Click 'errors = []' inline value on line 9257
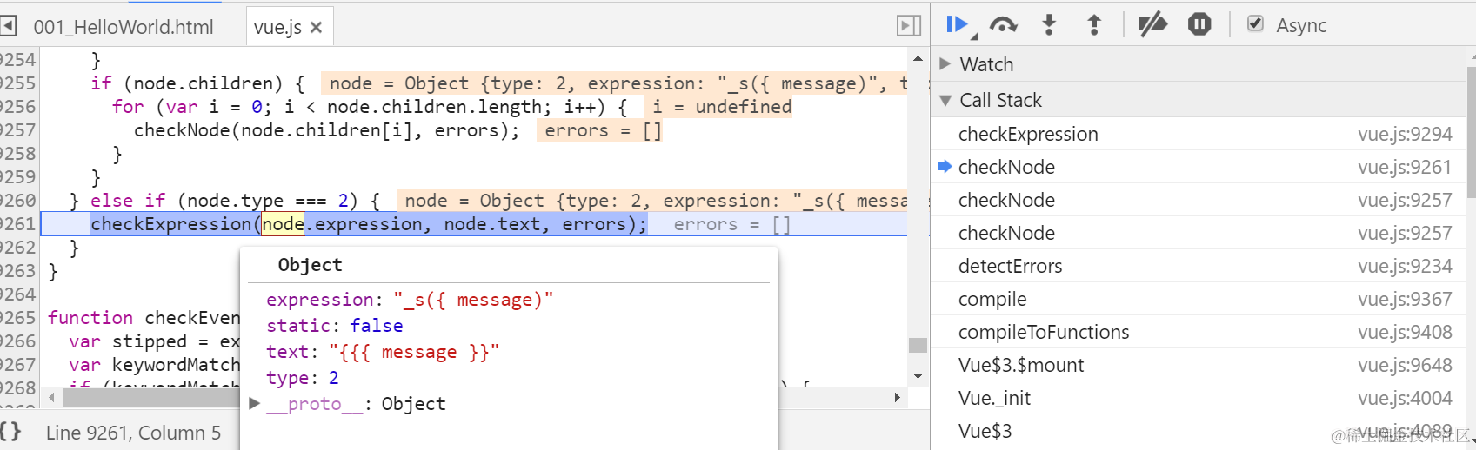Image resolution: width=1476 pixels, height=450 pixels. tap(599, 130)
